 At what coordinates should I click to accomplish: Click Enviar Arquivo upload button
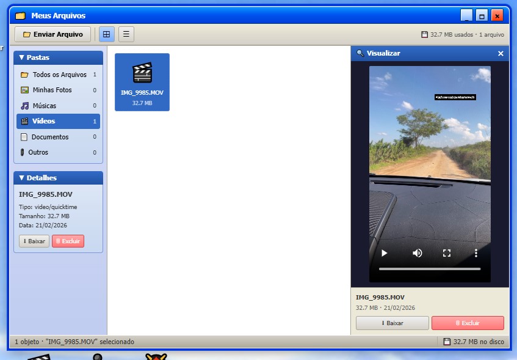(x=52, y=34)
